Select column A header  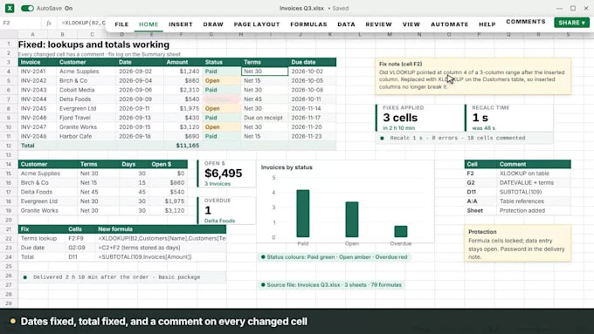[x=33, y=34]
